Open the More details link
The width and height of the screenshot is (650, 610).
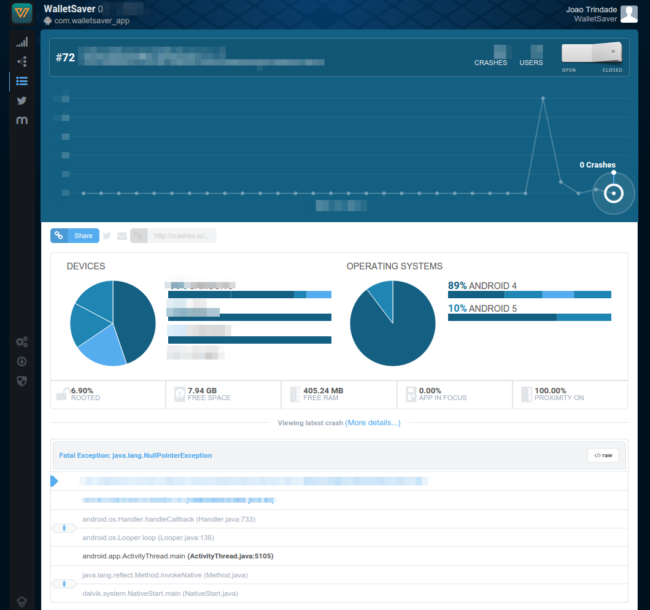click(x=373, y=423)
